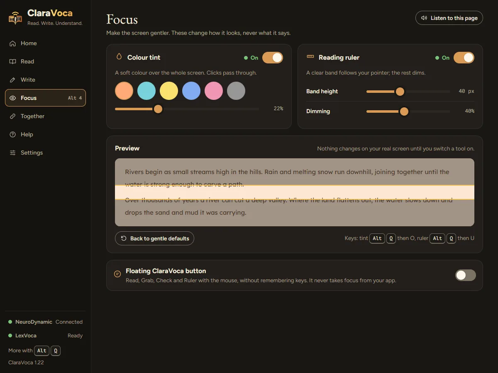Click the '22%' tint value

coord(278,109)
